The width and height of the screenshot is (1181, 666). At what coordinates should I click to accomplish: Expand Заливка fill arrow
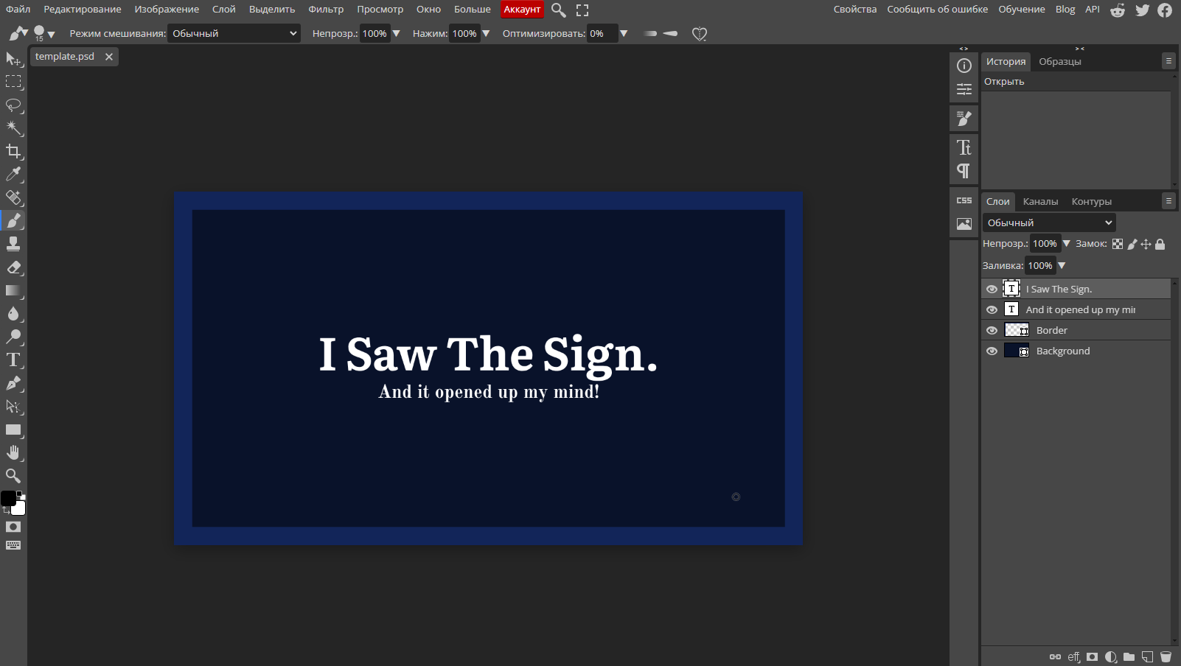pyautogui.click(x=1062, y=265)
